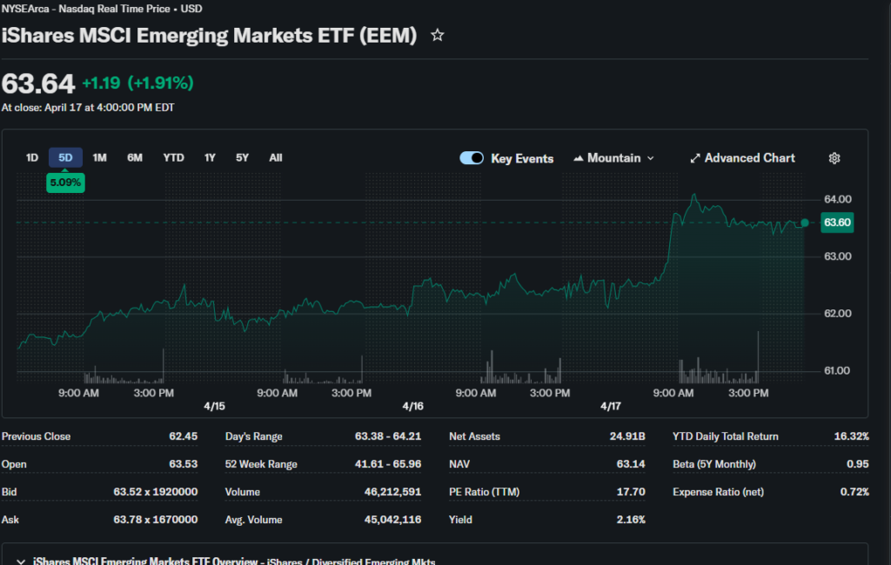The image size is (891, 565).
Task: Click the 52 Week Range label
Action: coord(261,464)
